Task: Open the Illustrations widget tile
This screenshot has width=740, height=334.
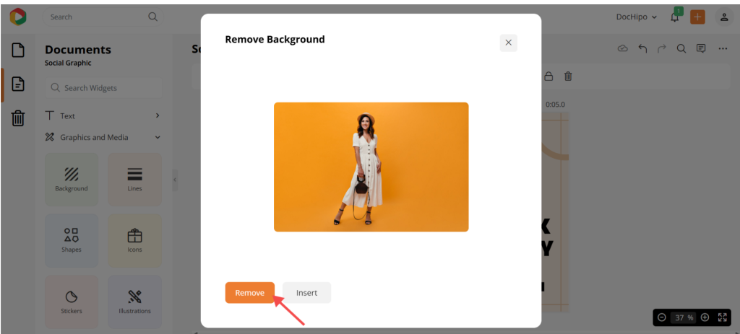Action: pos(134,302)
